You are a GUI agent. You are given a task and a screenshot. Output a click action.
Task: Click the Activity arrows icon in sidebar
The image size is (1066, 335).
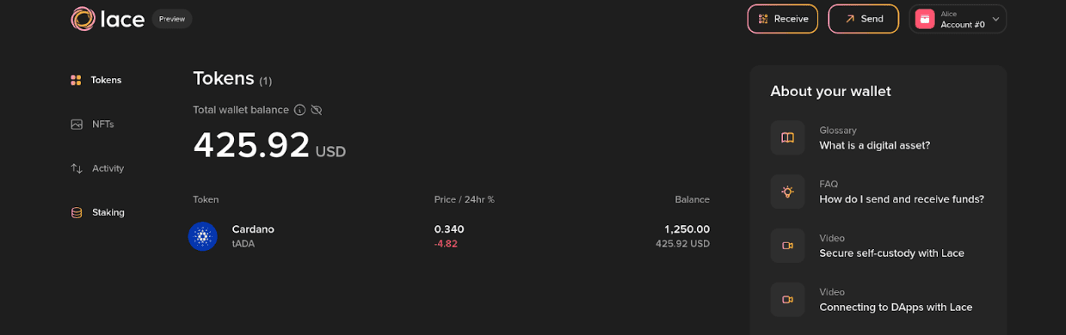77,168
